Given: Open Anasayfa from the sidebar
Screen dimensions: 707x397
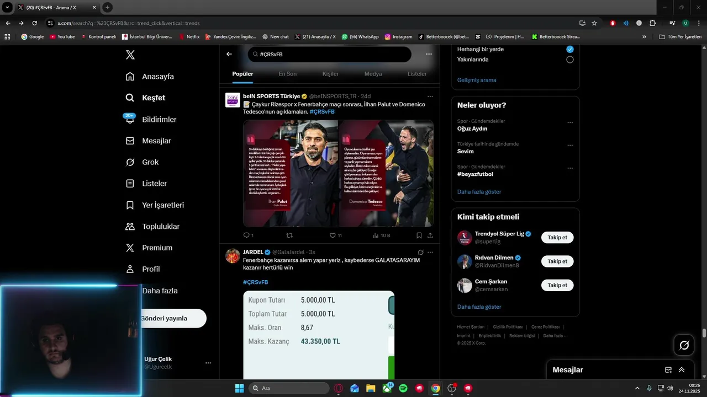Looking at the screenshot, I should [150, 76].
